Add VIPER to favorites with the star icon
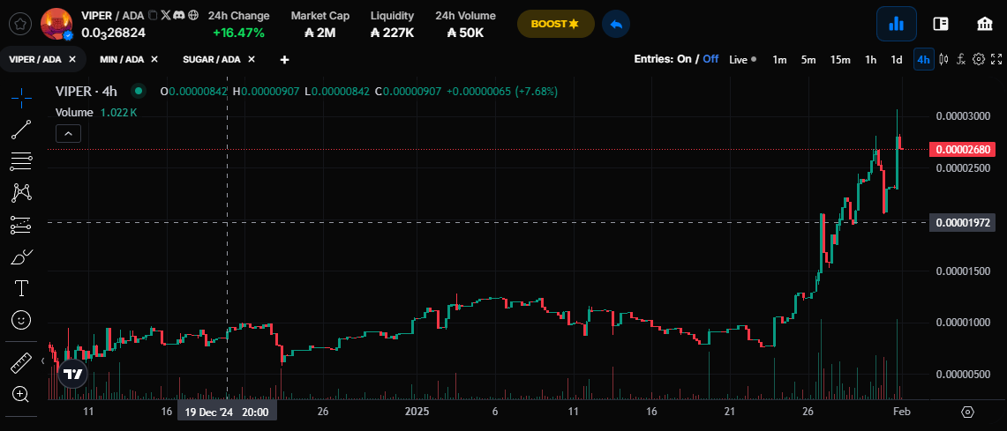The width and height of the screenshot is (1007, 431). coord(20,25)
